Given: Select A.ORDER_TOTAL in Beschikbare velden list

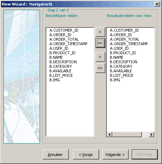Looking at the screenshot, I should click(64, 39).
